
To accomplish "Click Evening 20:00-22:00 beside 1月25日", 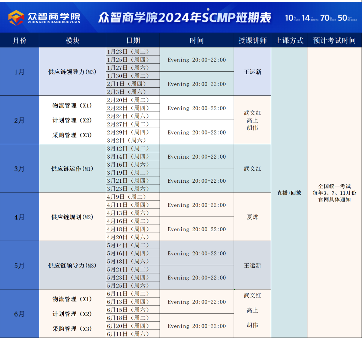I will click(197, 60).
